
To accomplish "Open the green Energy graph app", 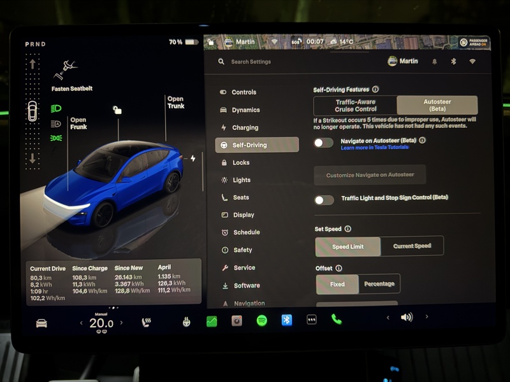I will coord(212,322).
